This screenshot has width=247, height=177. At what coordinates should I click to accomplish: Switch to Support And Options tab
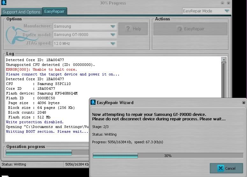click(x=21, y=12)
